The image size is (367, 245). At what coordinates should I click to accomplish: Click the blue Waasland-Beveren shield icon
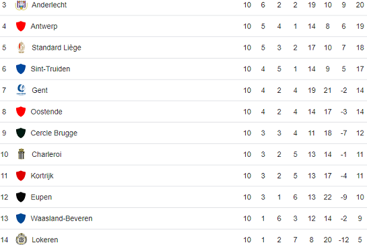(x=21, y=218)
